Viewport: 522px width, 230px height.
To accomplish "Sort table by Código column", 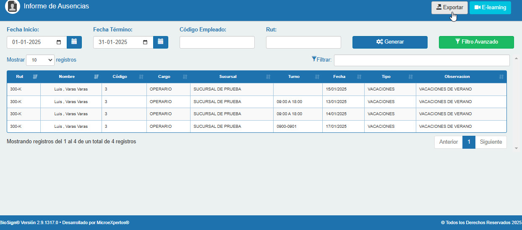I will [124, 77].
